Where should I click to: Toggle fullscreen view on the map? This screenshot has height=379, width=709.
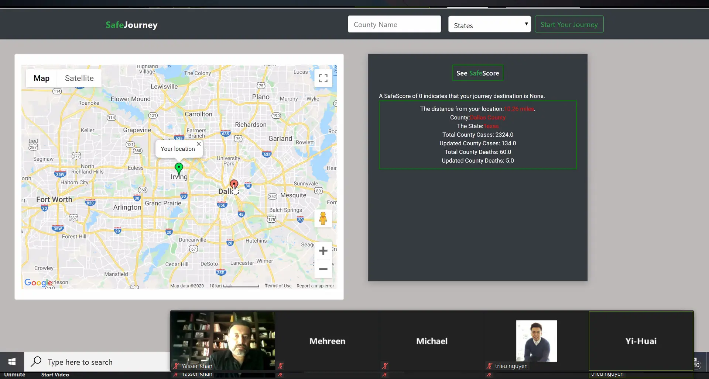[323, 78]
